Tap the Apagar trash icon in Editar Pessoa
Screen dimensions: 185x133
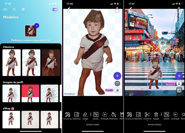(156, 116)
